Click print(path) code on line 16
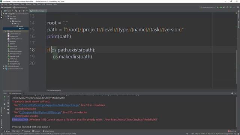This screenshot has width=240, height=135. coord(59,36)
